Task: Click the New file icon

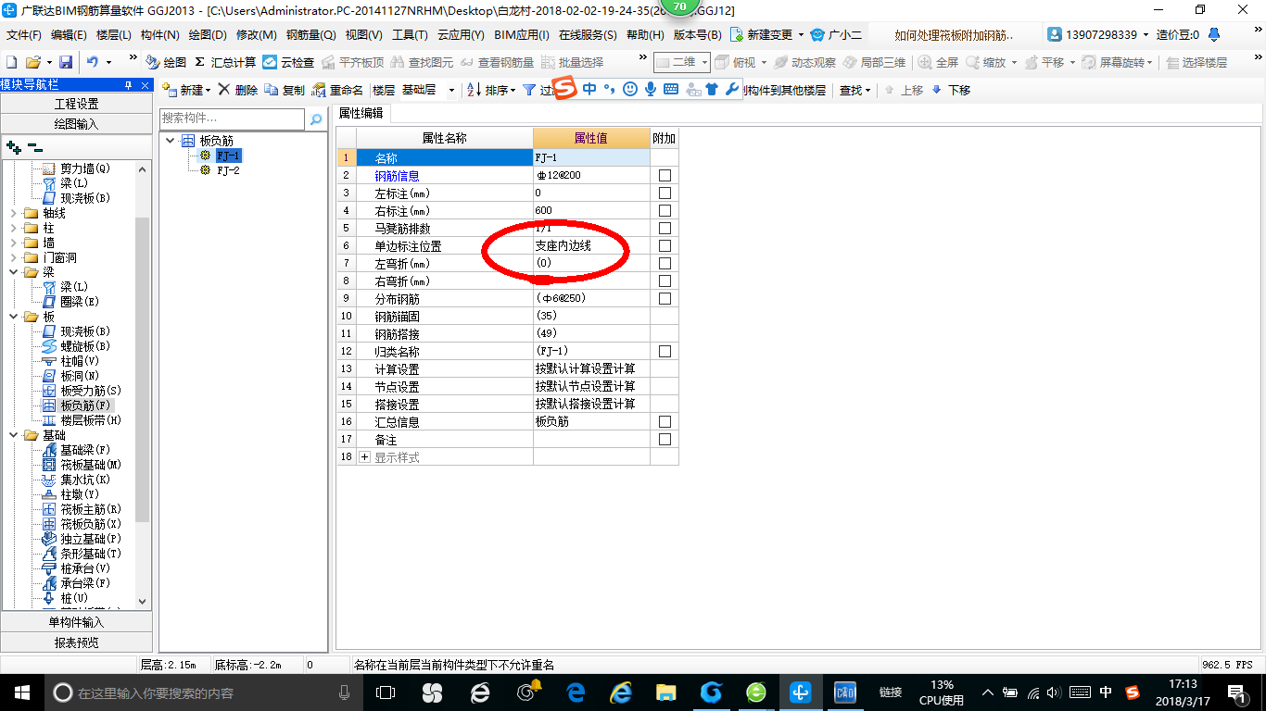Action: [11, 62]
